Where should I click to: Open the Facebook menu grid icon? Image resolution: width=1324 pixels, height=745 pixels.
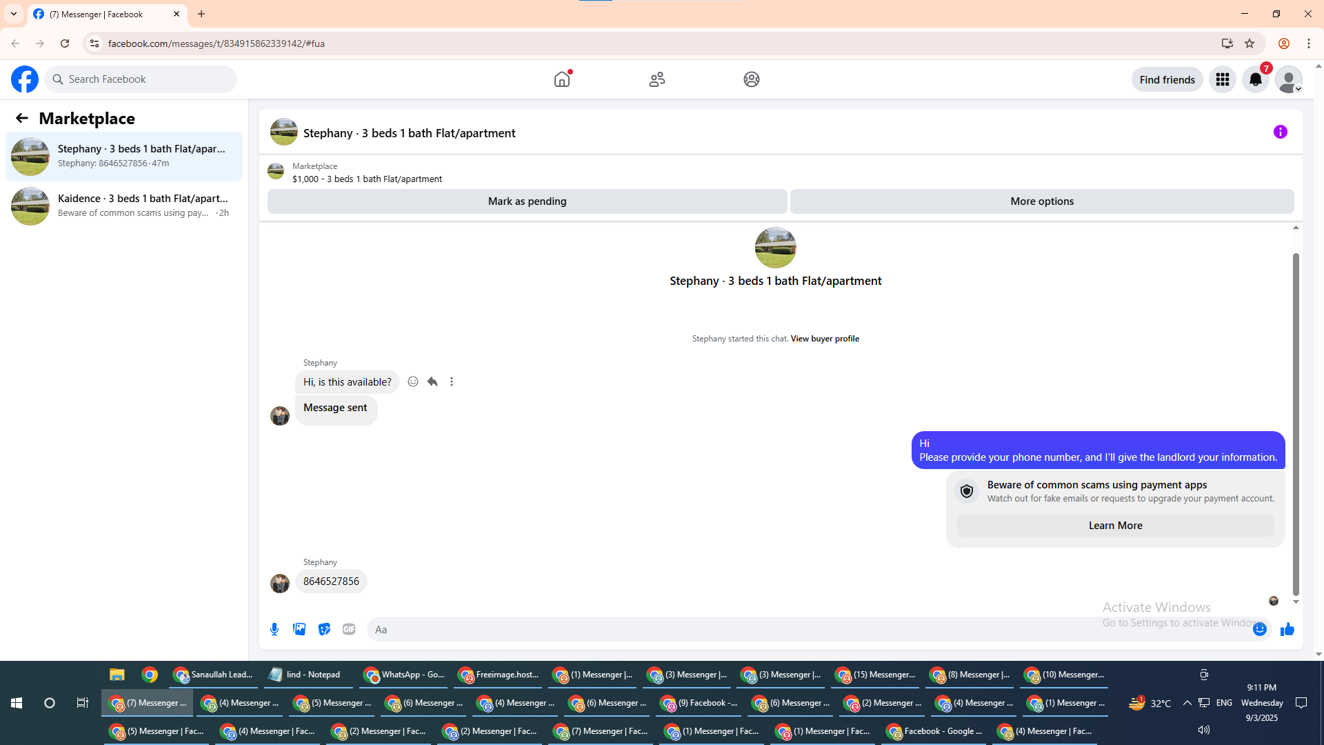pyautogui.click(x=1223, y=79)
